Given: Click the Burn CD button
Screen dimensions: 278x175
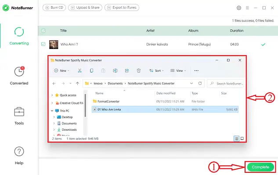Looking at the screenshot, I should pyautogui.click(x=54, y=7).
